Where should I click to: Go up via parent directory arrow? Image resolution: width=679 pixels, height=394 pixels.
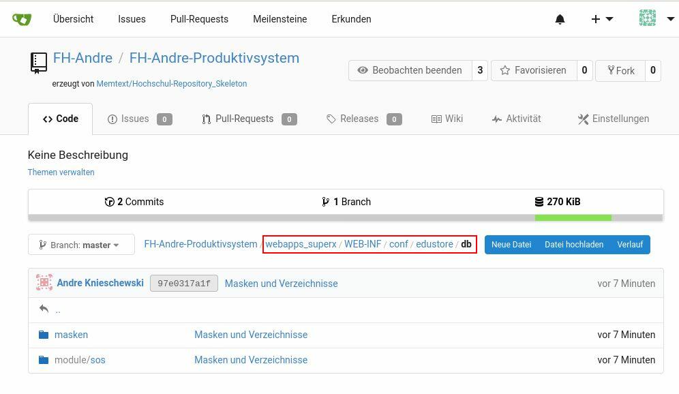coord(44,309)
